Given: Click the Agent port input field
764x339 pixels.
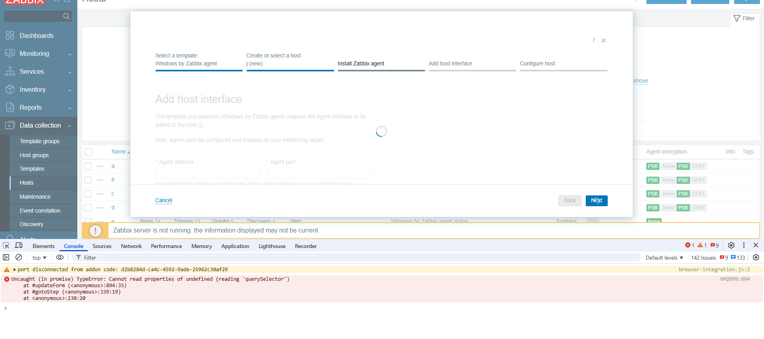Looking at the screenshot, I should [319, 173].
